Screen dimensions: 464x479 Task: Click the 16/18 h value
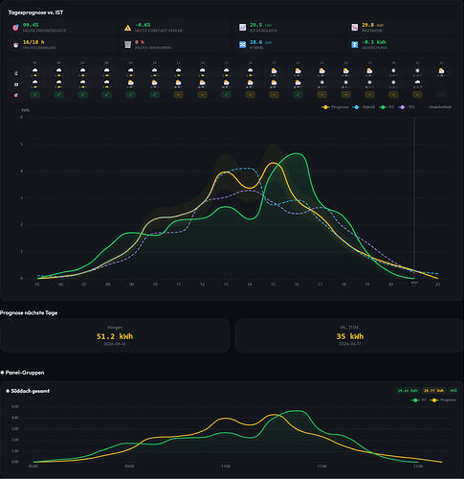33,42
